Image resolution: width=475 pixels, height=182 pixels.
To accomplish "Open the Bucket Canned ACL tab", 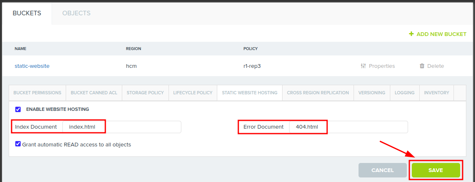I will pyautogui.click(x=94, y=93).
